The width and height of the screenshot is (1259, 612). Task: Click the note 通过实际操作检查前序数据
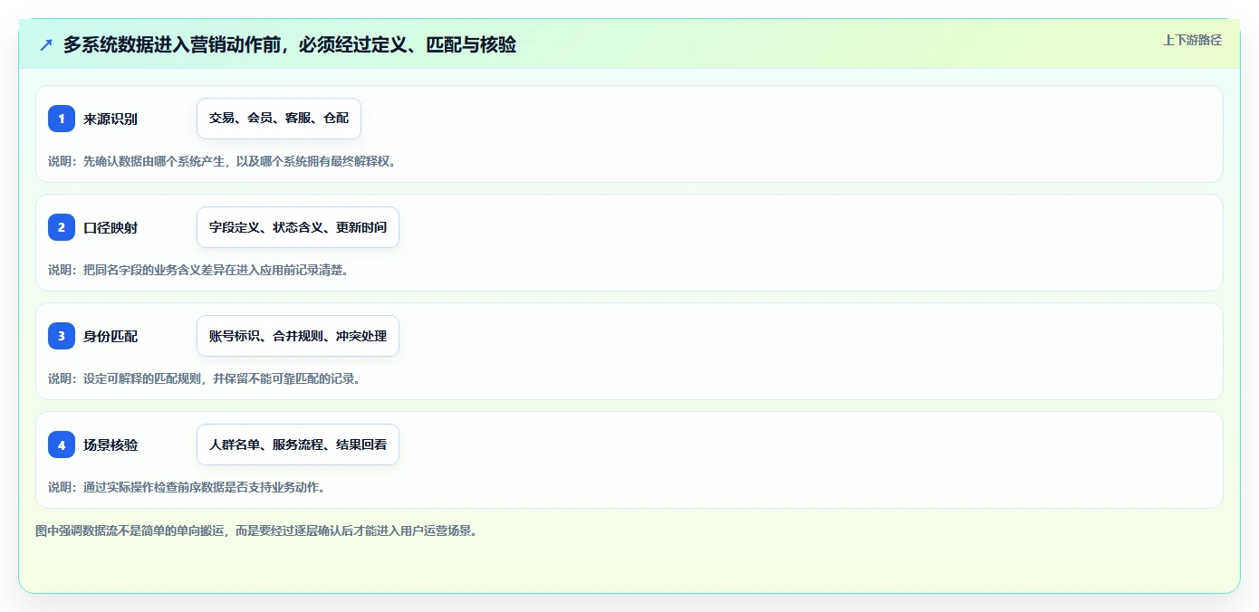point(187,487)
